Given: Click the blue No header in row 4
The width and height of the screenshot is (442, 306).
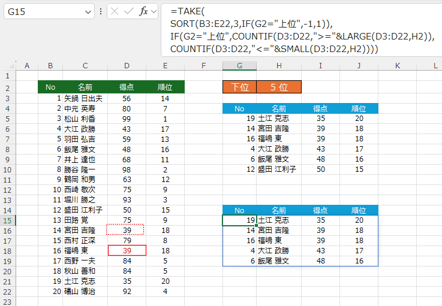Looking at the screenshot, I should click(239, 108).
